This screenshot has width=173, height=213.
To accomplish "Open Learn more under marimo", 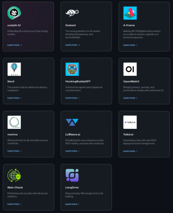I will (x=14, y=151).
